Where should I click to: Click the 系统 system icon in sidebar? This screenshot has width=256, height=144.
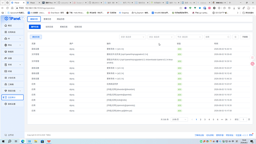(6, 65)
